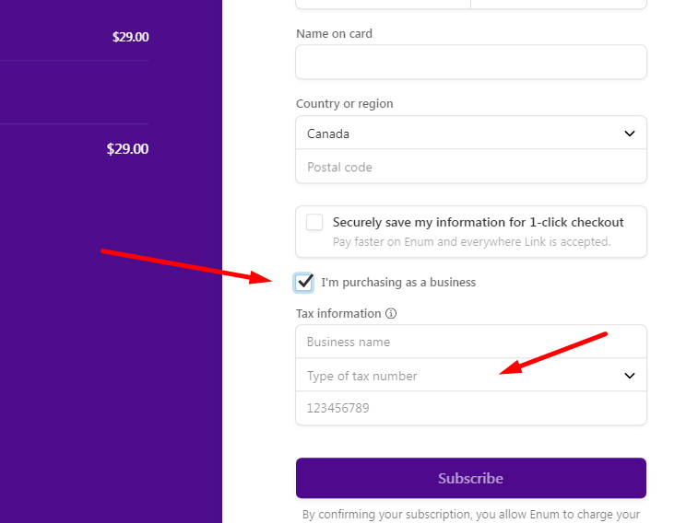
Task: Click the Tax information info icon
Action: (x=391, y=313)
